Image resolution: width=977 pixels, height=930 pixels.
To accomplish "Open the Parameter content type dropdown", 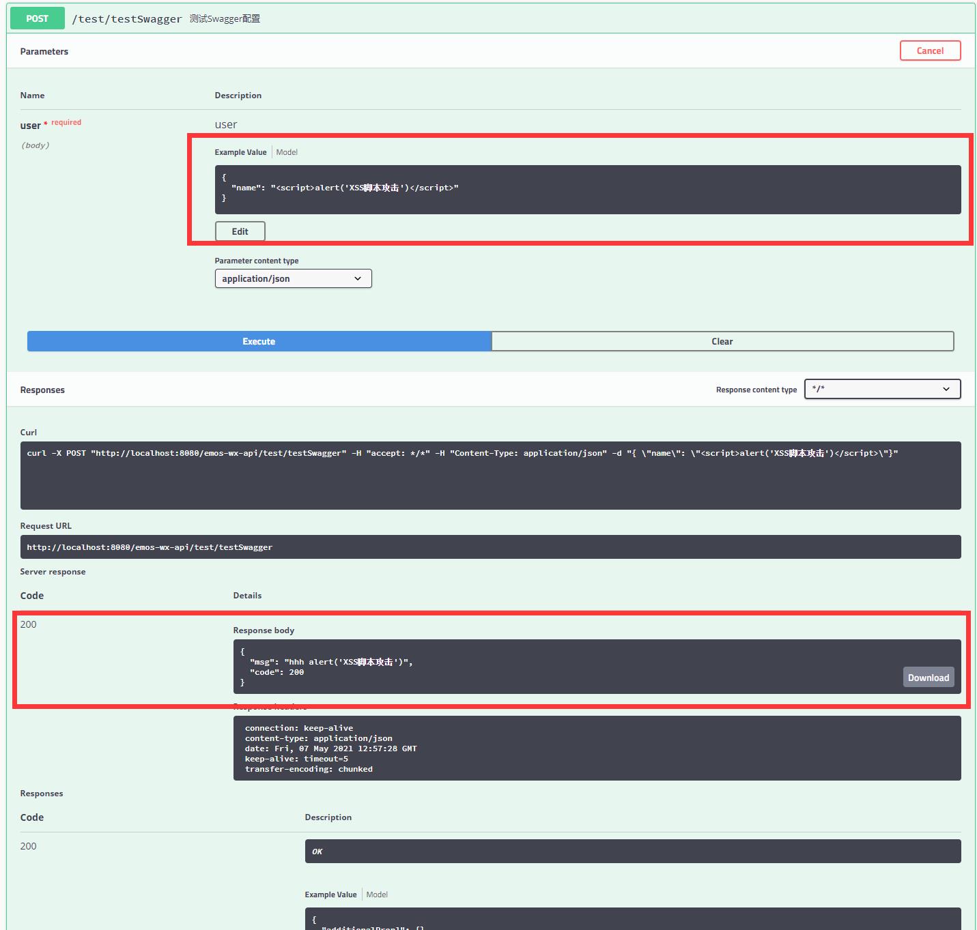I will [x=293, y=278].
